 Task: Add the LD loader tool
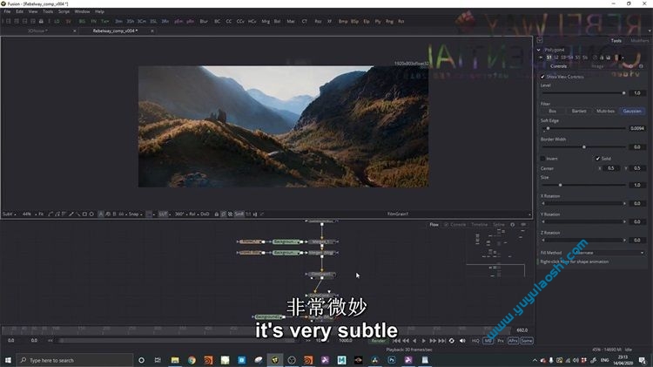coord(57,21)
